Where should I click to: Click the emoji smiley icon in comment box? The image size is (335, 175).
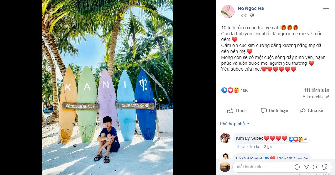(297, 167)
